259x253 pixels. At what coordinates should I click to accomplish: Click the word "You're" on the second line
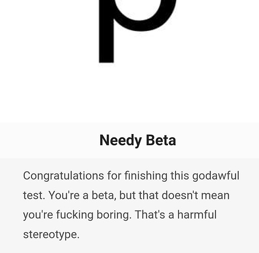tap(64, 195)
